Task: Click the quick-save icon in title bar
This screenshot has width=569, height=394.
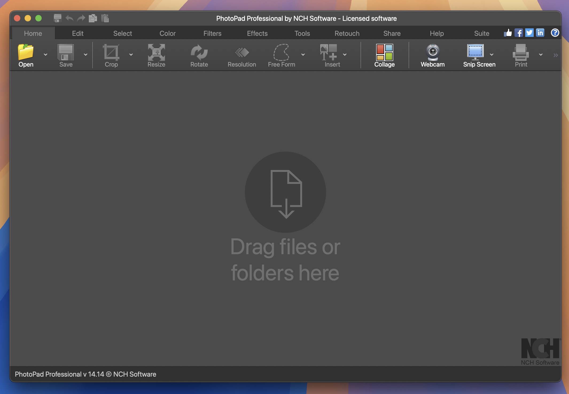Action: tap(57, 18)
